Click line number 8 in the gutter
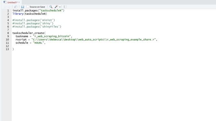Viewport: 216px width, 121px height. click(8, 33)
